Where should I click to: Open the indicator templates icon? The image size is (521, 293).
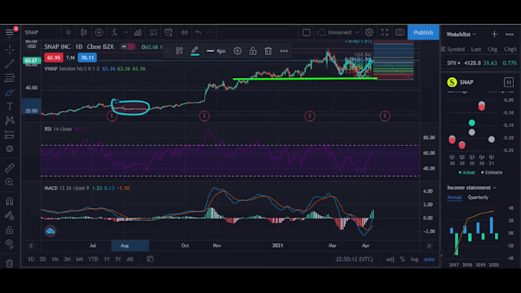(x=153, y=33)
